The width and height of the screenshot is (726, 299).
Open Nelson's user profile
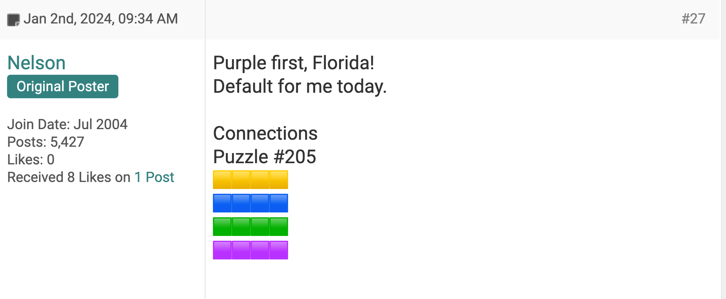[36, 63]
